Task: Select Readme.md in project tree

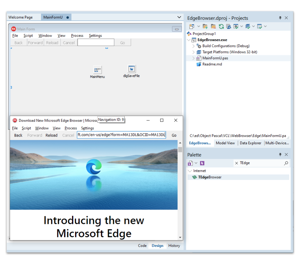Action: point(212,64)
